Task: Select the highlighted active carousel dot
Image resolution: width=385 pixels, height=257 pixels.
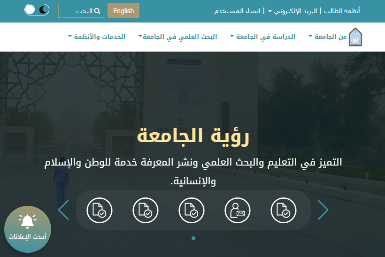Action: click(x=193, y=238)
